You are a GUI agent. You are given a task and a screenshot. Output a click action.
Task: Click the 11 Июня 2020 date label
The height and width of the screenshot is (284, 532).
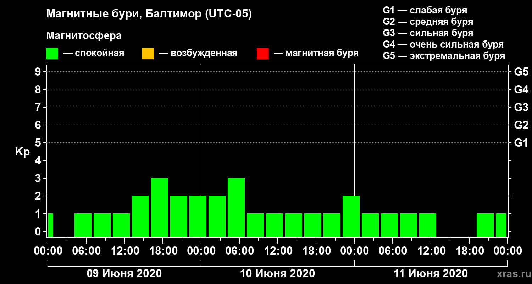pyautogui.click(x=431, y=274)
